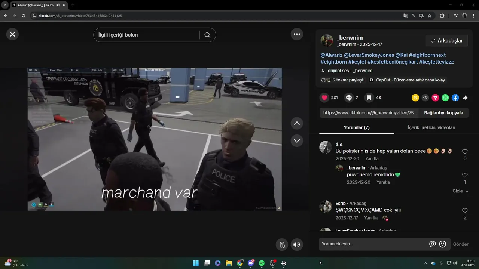The width and height of the screenshot is (479, 269).
Task: Reply to Ecrib's comment with Yanıtla
Action: [371, 218]
